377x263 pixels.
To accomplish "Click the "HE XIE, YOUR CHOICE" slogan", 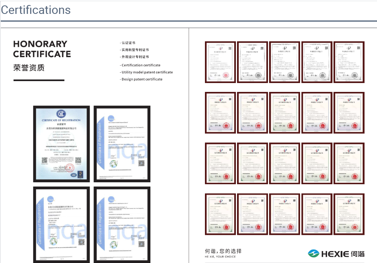I will tap(220, 256).
